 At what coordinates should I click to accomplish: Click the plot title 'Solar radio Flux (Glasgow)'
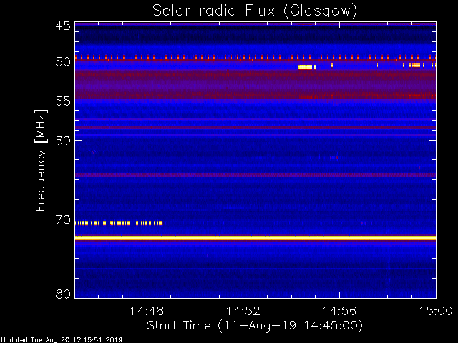[255, 11]
